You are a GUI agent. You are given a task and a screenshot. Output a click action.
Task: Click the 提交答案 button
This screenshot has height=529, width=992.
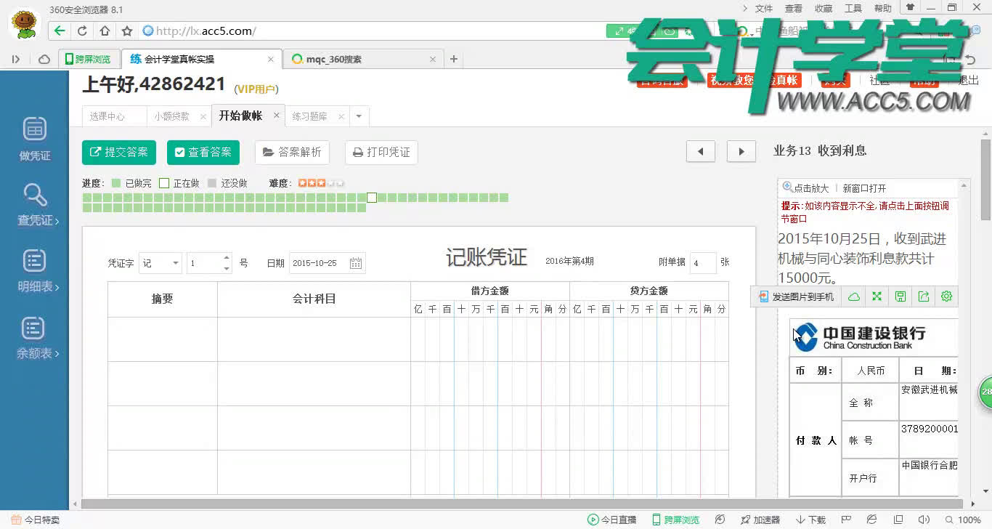pos(118,153)
